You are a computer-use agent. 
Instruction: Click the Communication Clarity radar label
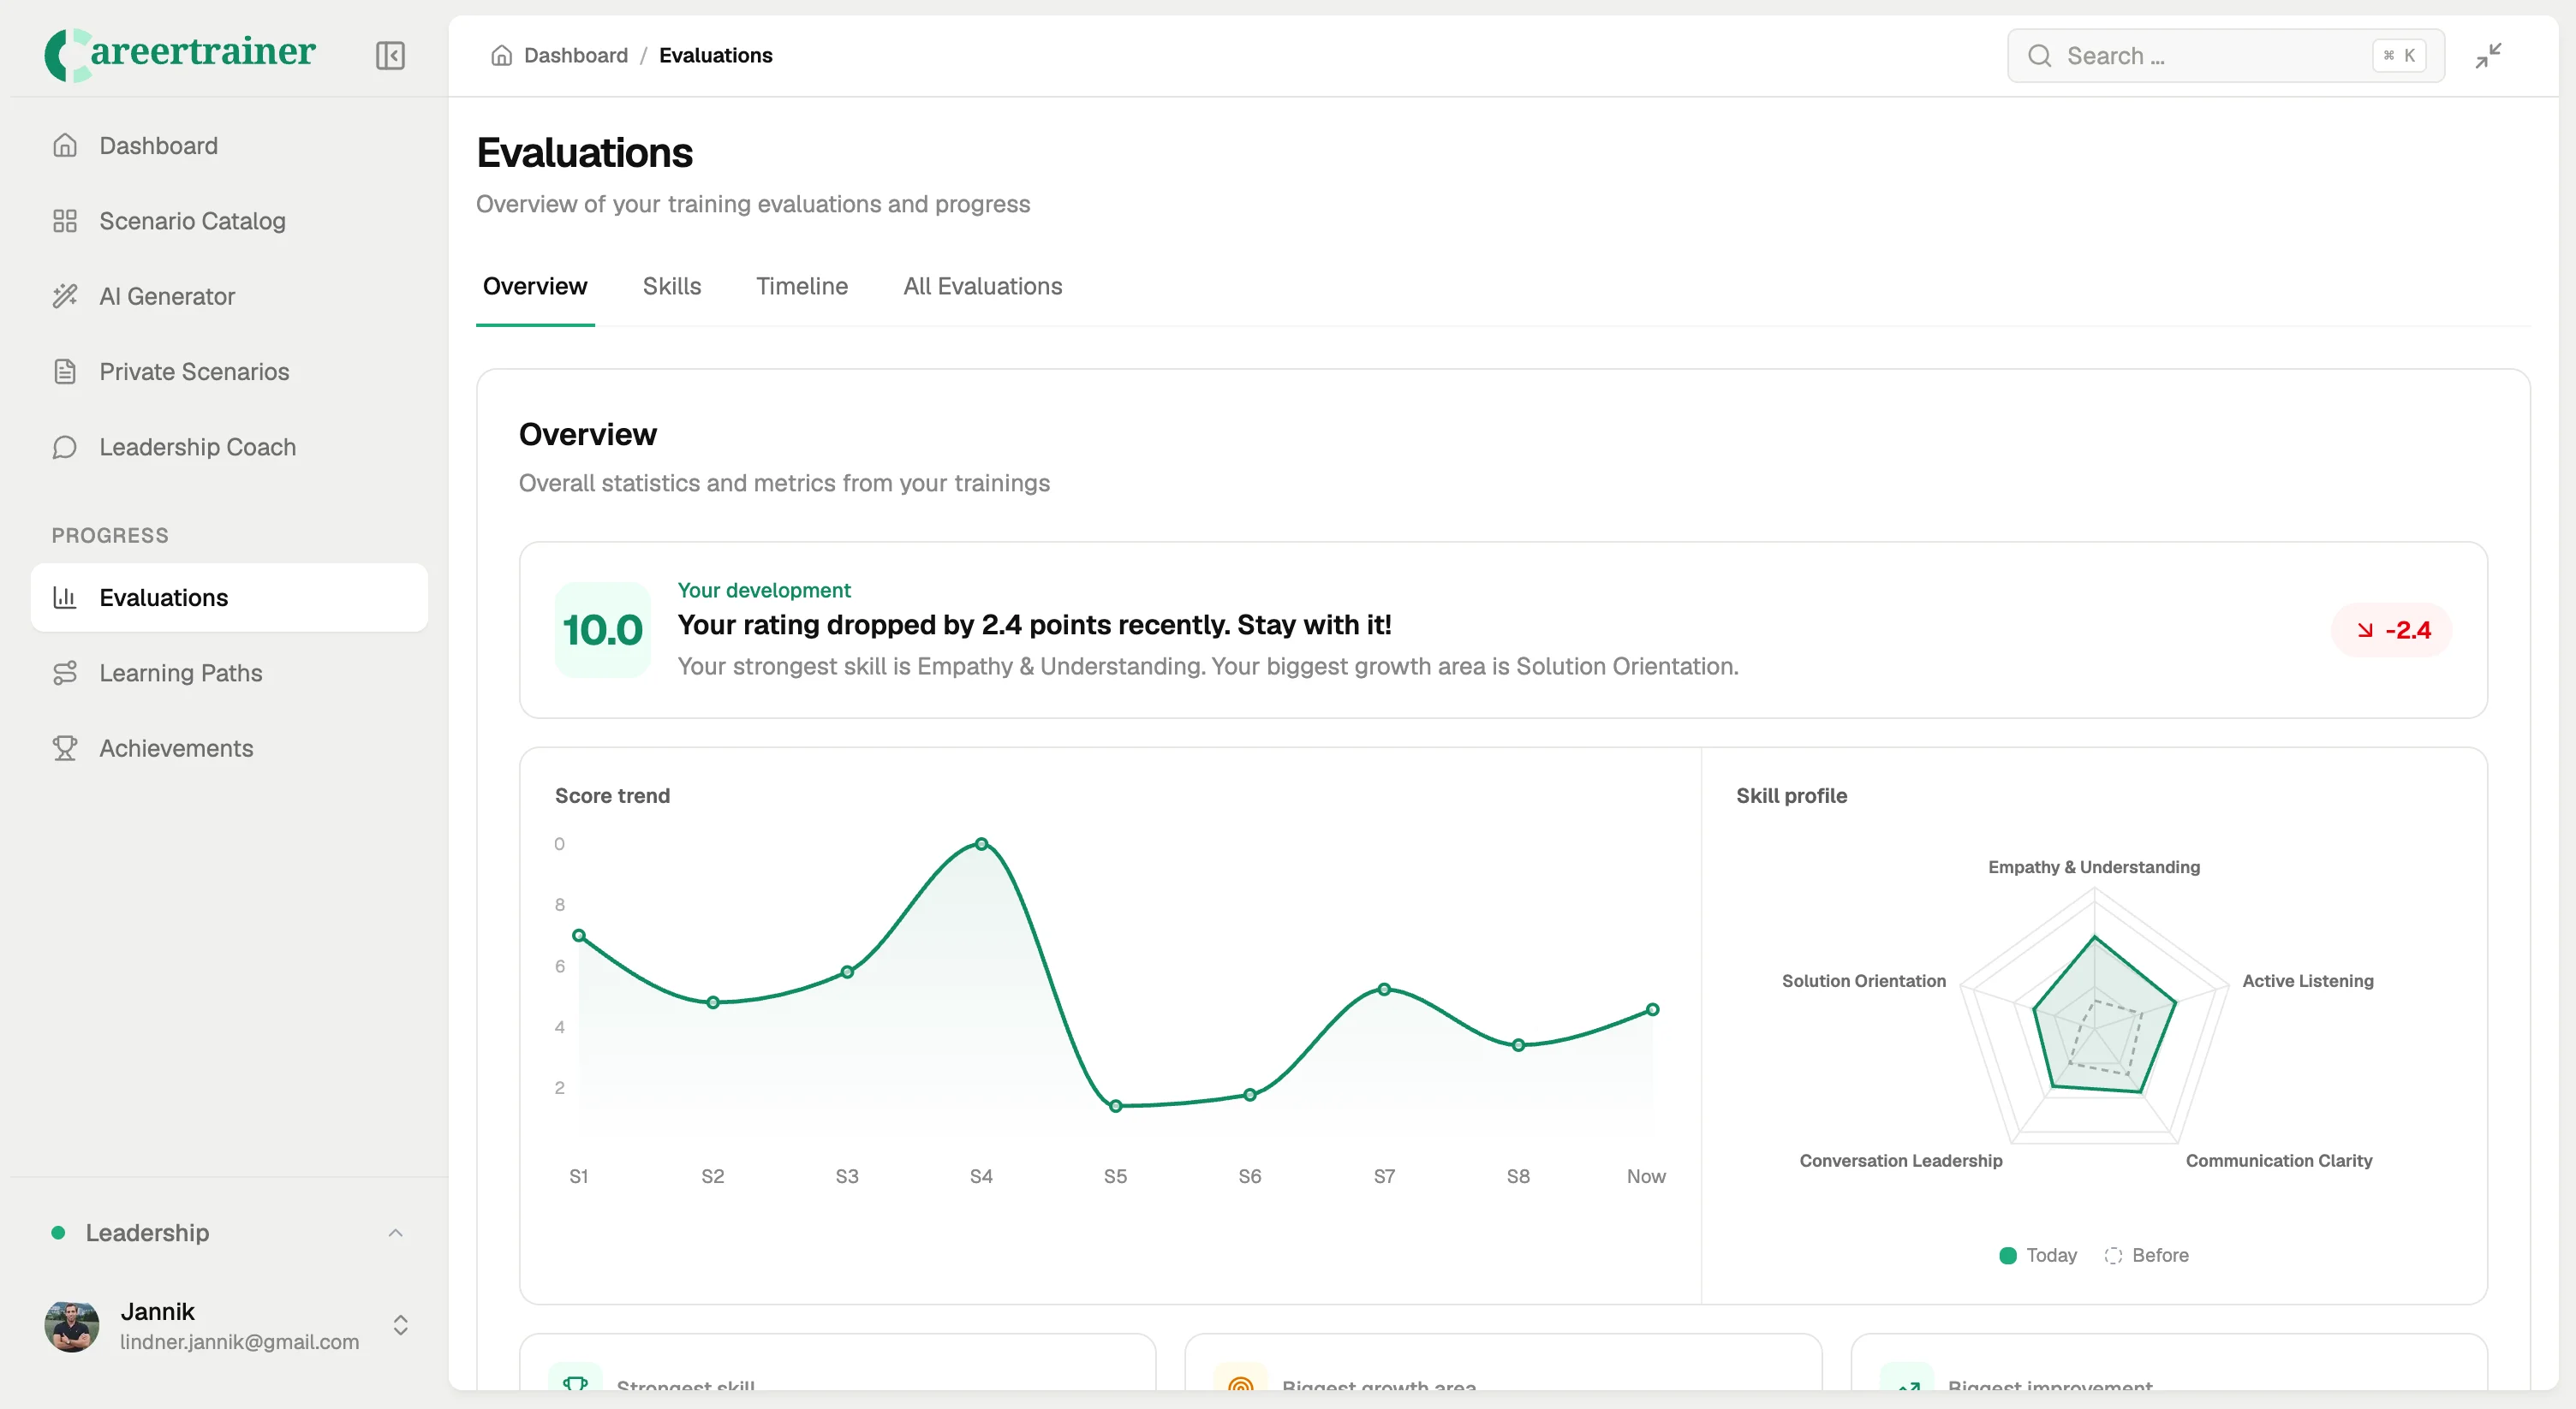pos(2279,1161)
